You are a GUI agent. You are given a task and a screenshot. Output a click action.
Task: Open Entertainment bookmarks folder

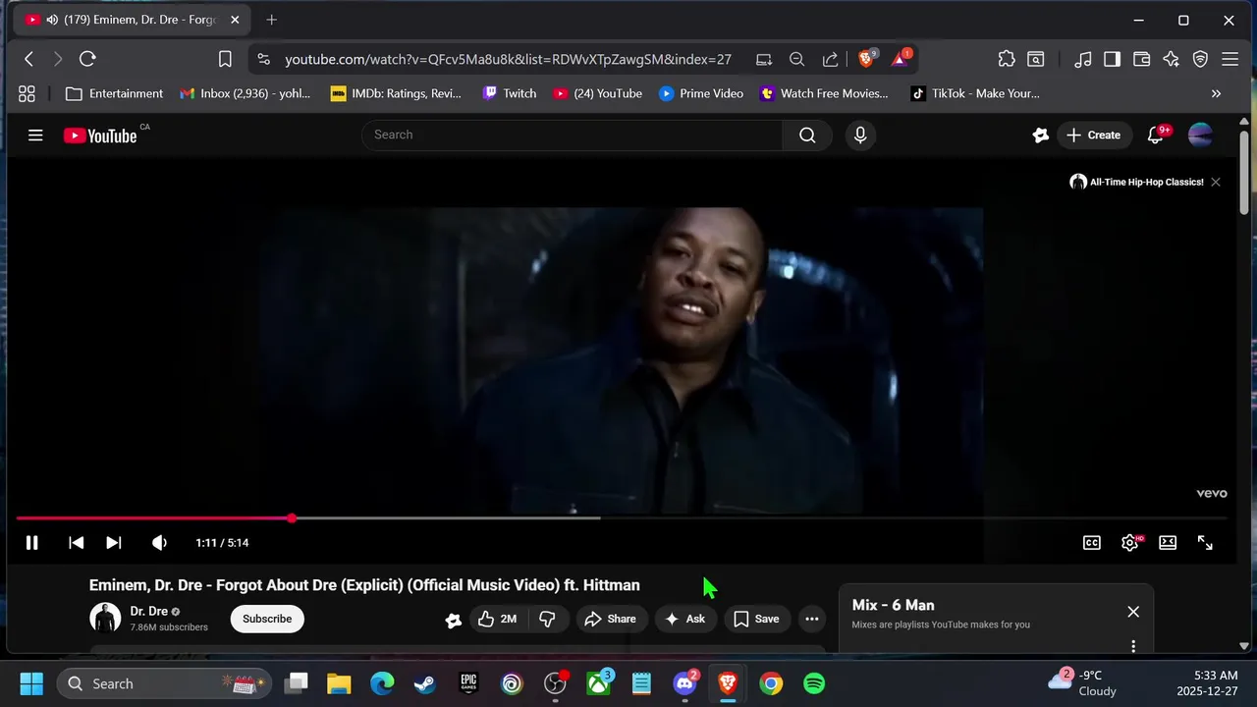click(x=114, y=93)
